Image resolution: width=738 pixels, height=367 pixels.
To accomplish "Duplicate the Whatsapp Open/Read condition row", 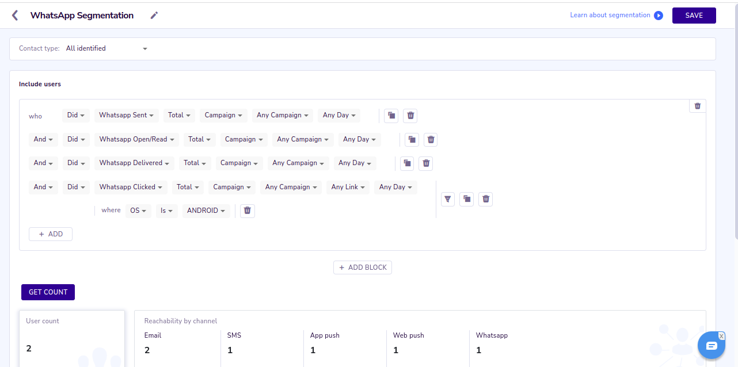I will point(412,140).
